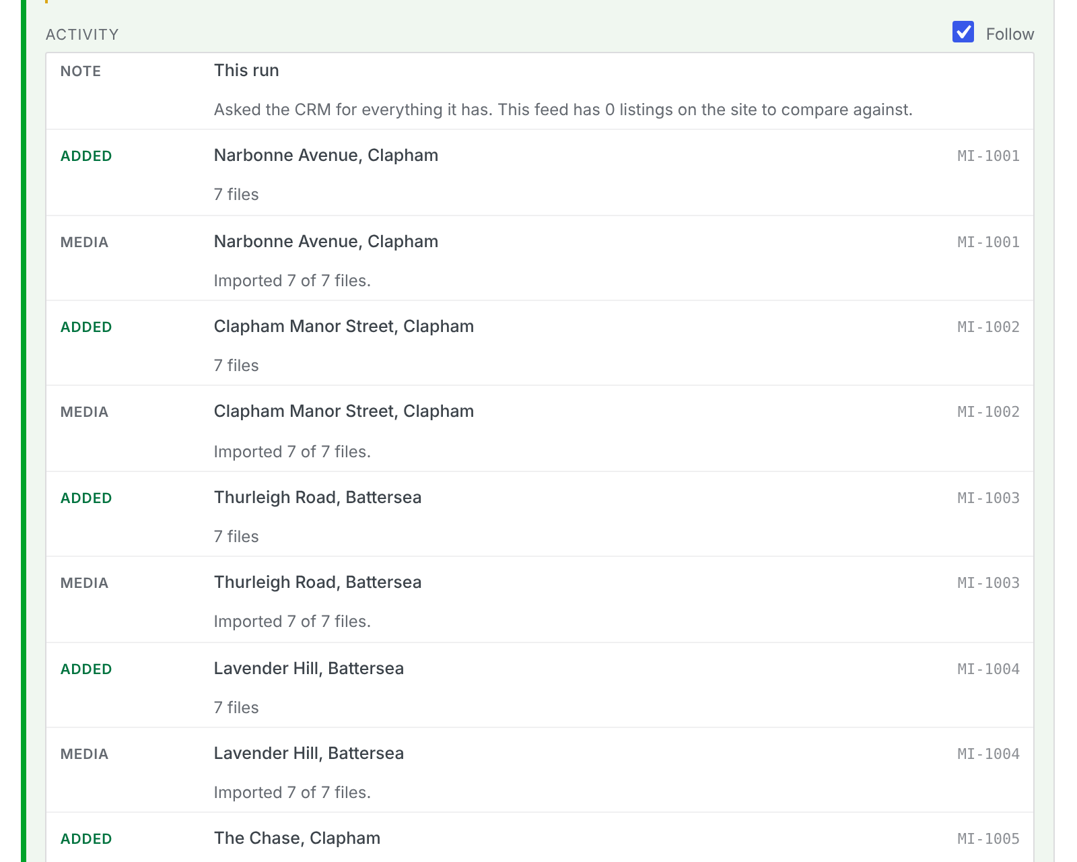Click MI-1002 in the ADDED Clapham Manor Street row

988,327
